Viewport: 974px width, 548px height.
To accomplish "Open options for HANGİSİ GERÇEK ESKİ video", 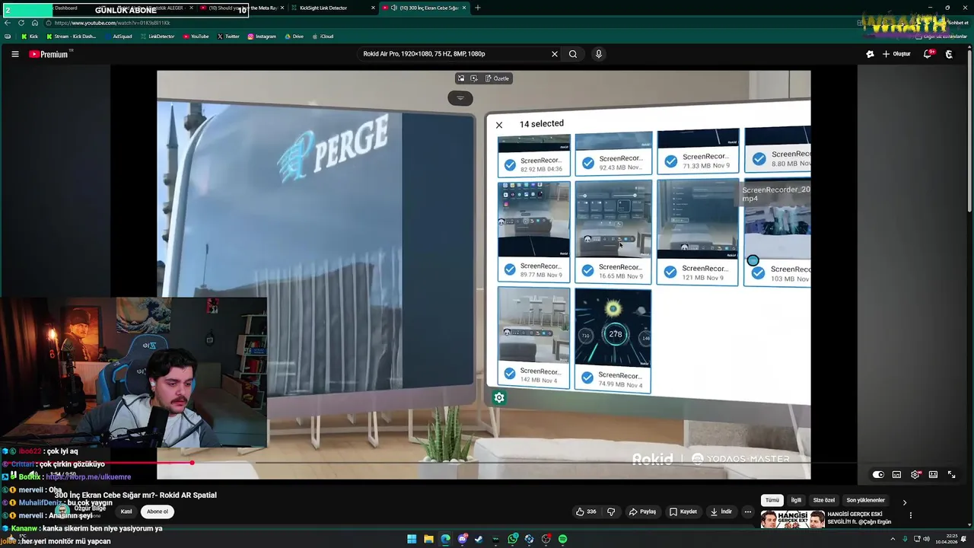I will click(911, 515).
